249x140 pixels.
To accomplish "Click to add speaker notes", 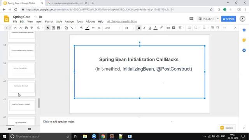I will point(59,122).
